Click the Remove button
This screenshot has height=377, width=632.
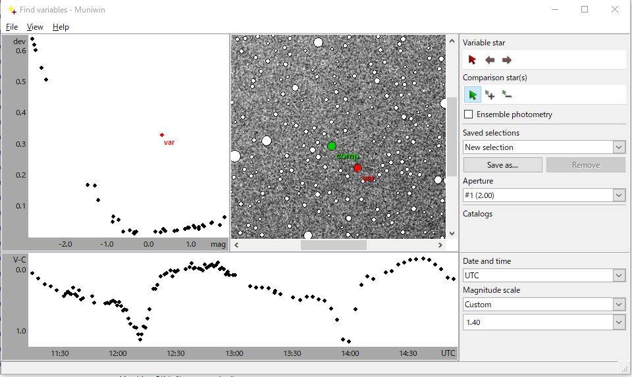click(x=586, y=164)
